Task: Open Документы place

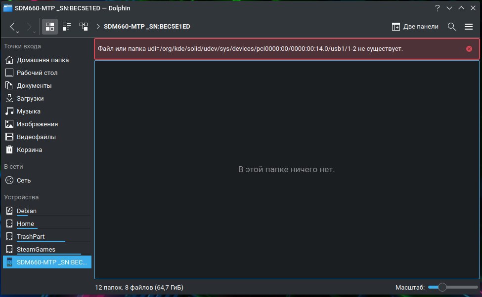Action: [47, 86]
